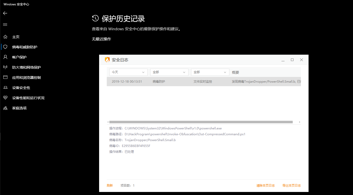The image size is (353, 195).
Task: Click the 病毒防护 cell in the log row
Action: tap(159, 82)
